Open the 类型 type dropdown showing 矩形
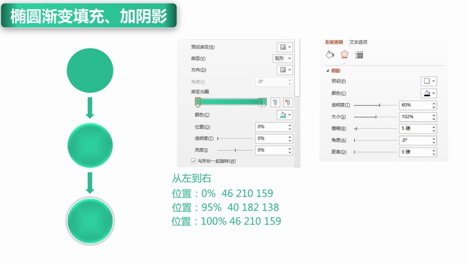The height and width of the screenshot is (264, 470). point(282,58)
